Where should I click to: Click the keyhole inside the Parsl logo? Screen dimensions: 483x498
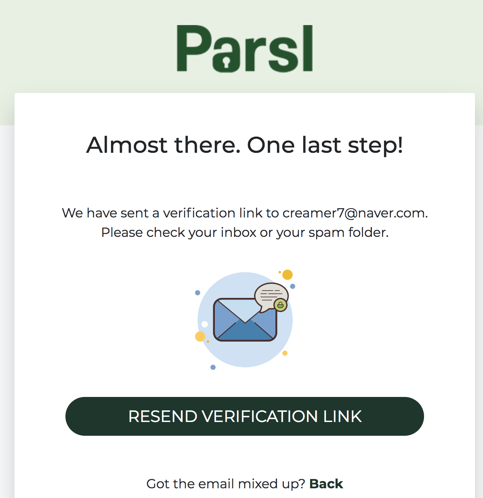[227, 62]
